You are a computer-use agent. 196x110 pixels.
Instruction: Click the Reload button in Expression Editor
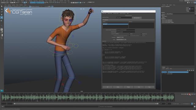128,87
